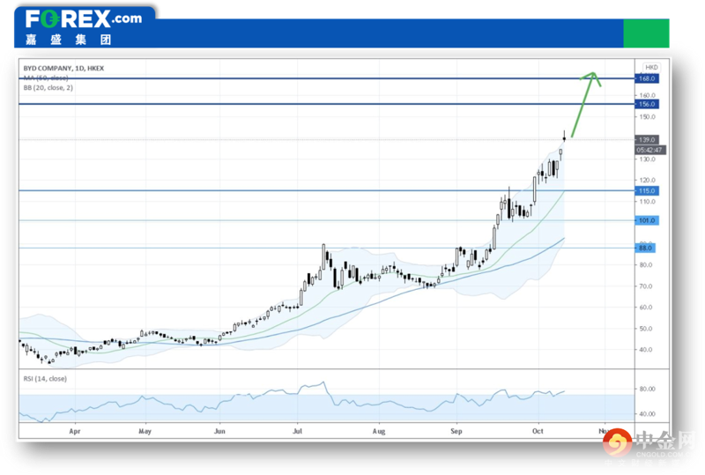Viewport: 705px width, 475px height.
Task: Click the 139.0 current price tag
Action: pos(647,140)
